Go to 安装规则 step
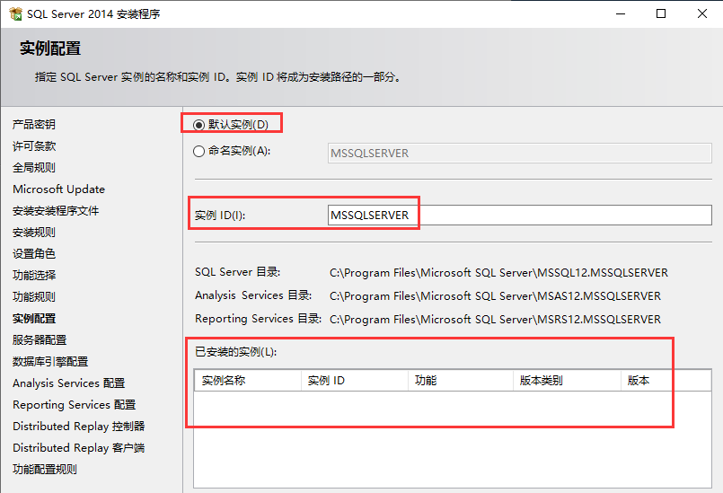 click(x=34, y=232)
